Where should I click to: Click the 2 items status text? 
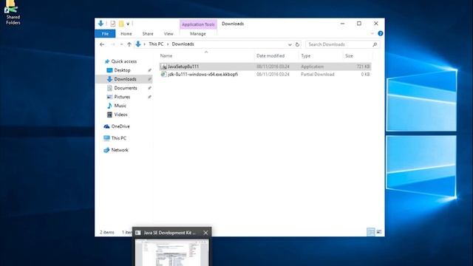107,232
